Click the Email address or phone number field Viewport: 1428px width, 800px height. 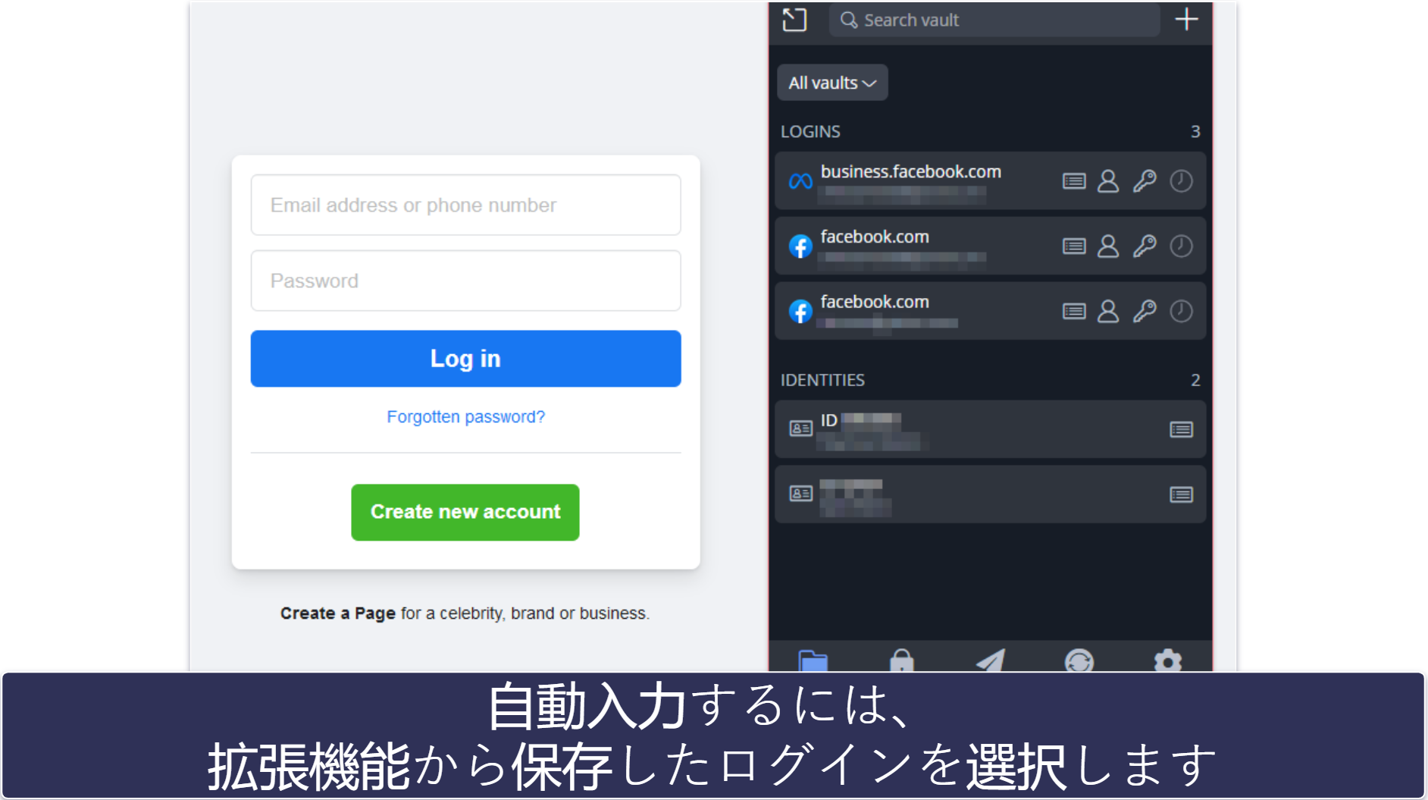[x=465, y=205]
